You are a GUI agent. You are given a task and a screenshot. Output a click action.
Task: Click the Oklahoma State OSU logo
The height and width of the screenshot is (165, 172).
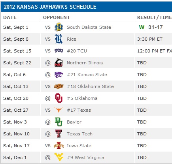(59, 86)
